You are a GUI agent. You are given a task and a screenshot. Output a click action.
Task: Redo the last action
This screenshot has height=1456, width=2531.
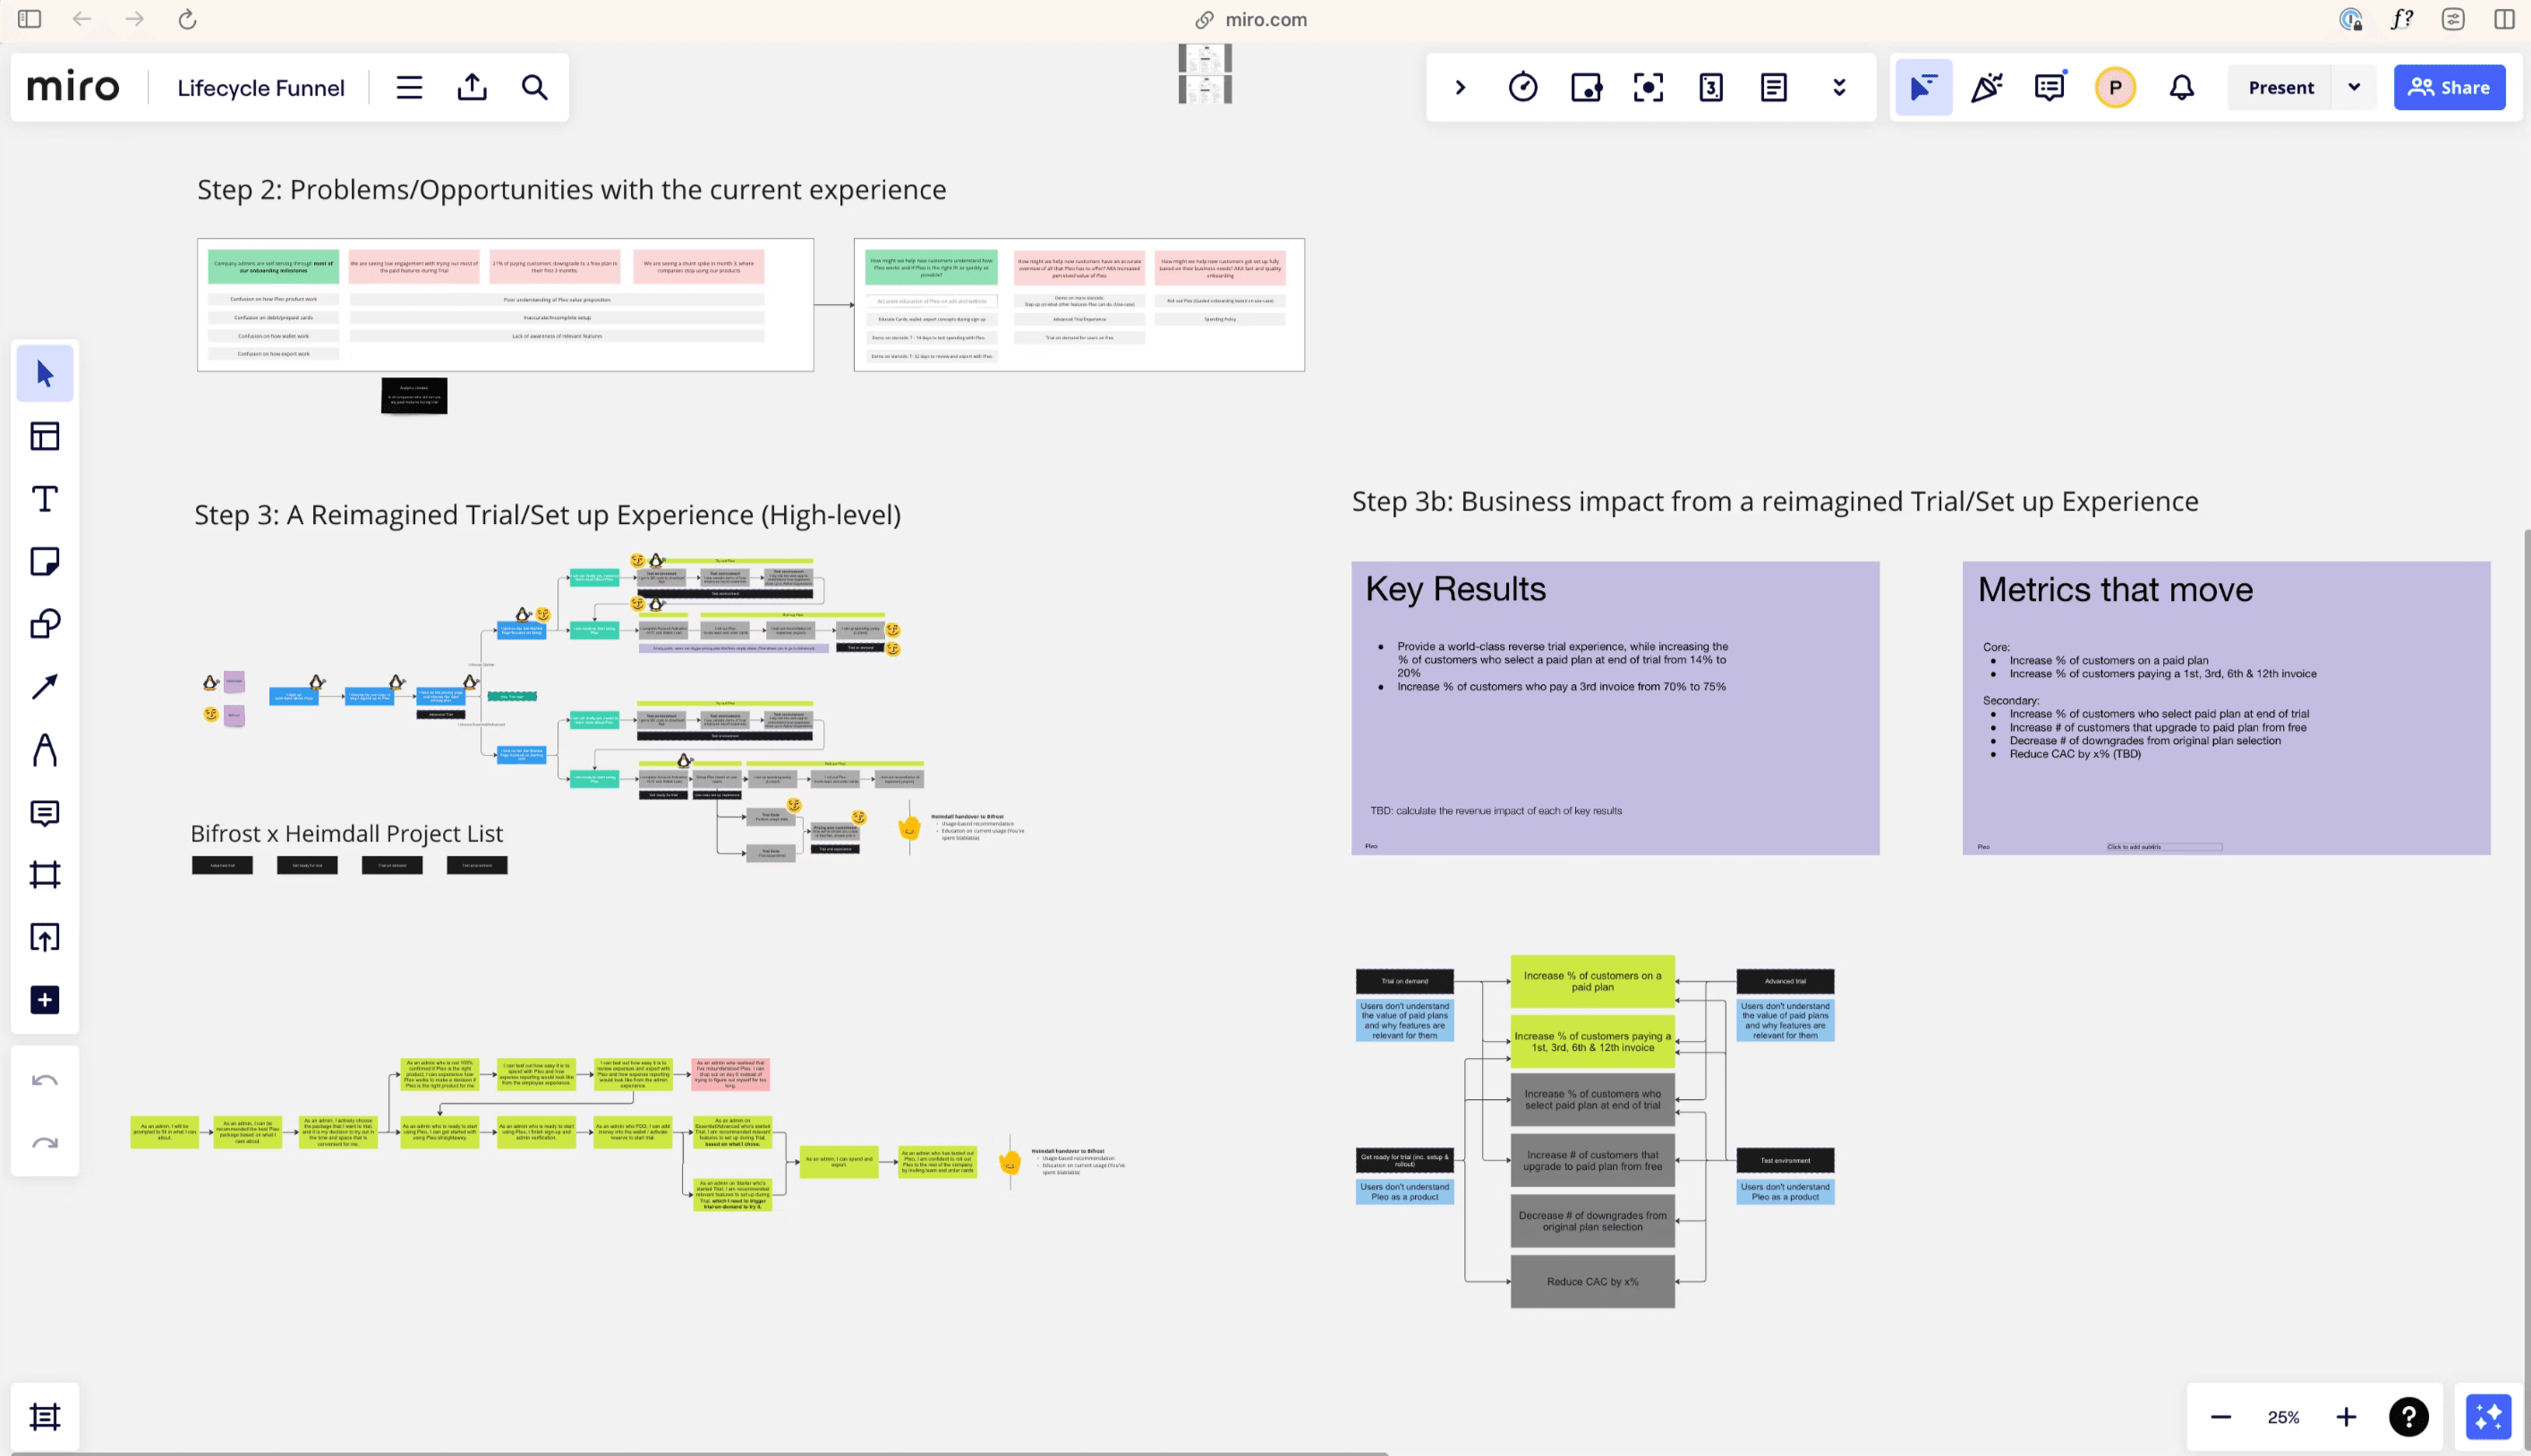pos(45,1143)
